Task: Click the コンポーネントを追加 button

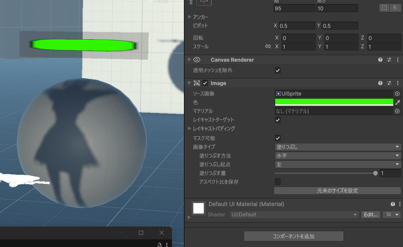Action: tap(294, 236)
